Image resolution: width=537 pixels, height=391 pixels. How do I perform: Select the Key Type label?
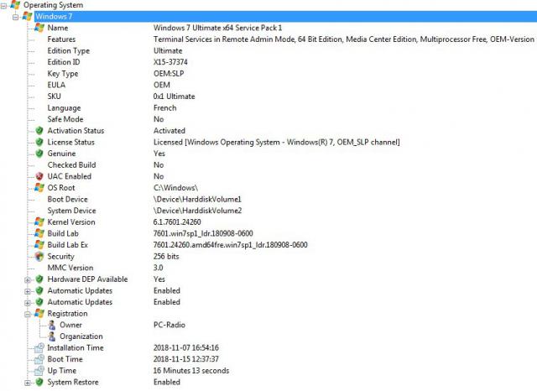[x=63, y=74]
